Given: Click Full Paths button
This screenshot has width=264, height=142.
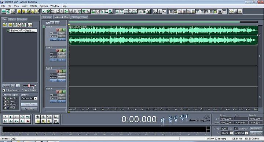Looking at the screenshot, I should (x=29, y=109).
